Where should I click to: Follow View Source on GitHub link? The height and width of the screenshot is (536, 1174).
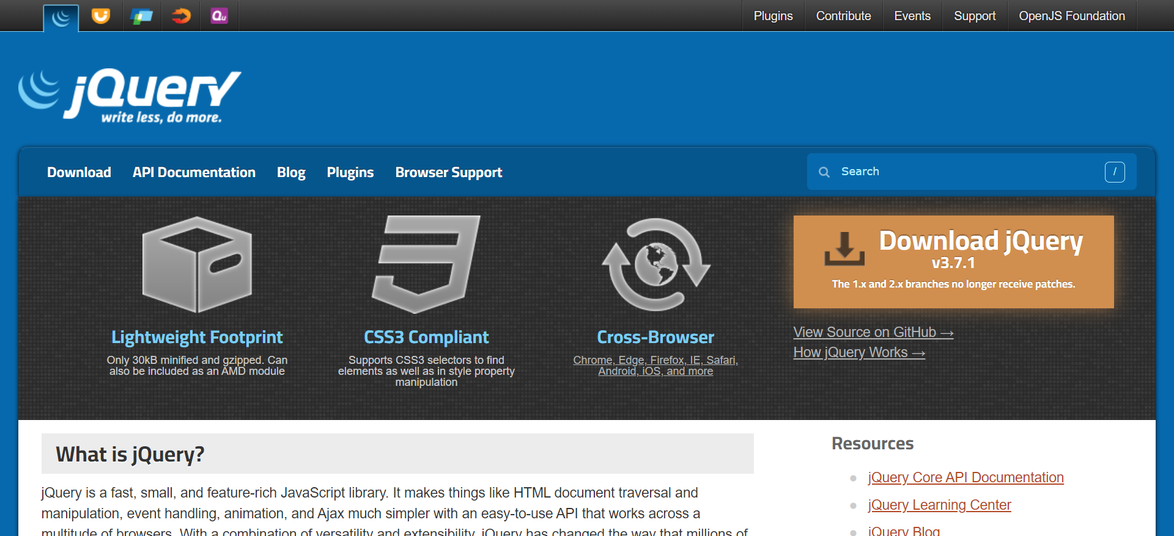873,332
